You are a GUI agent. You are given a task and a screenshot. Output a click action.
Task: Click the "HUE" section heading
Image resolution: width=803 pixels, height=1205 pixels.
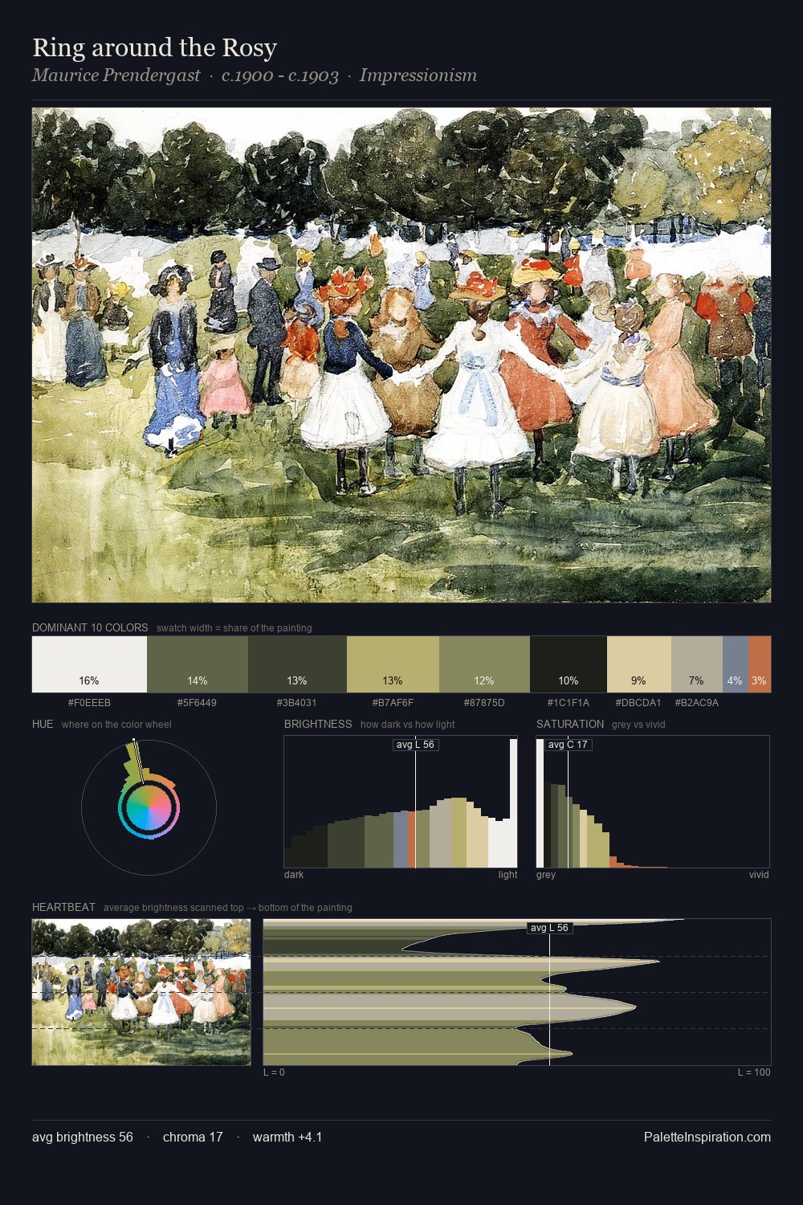click(x=43, y=724)
